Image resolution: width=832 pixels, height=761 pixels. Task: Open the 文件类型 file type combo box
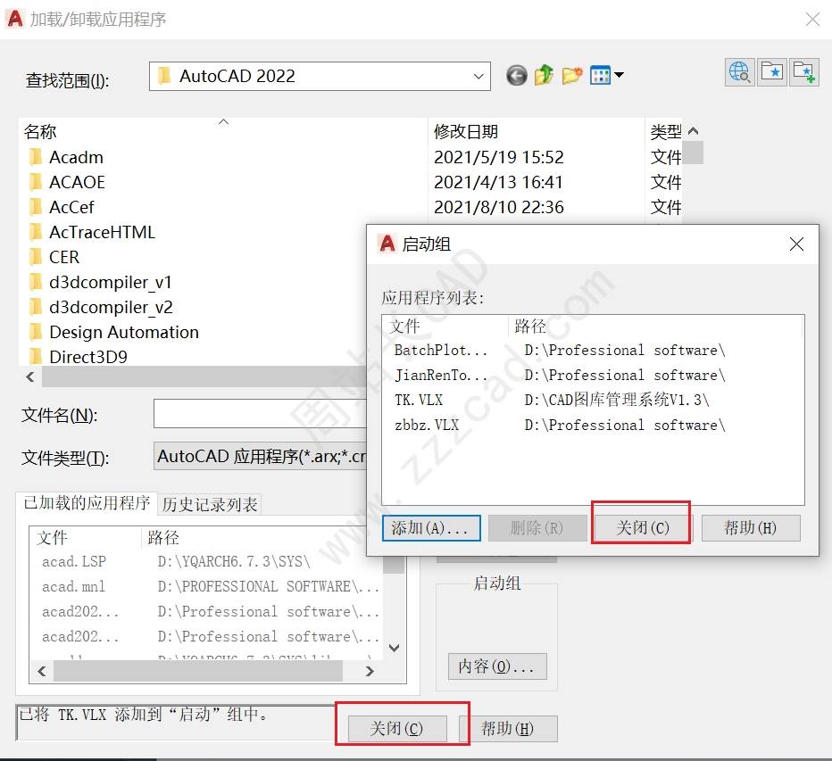coord(260,456)
